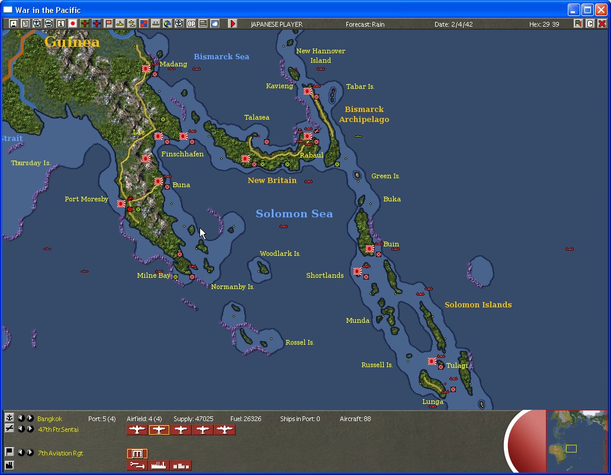Select the first aircraft unit icon

[x=137, y=430]
